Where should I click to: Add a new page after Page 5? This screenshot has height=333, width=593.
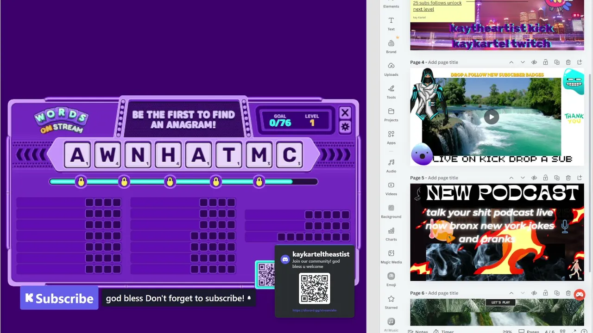(x=580, y=178)
